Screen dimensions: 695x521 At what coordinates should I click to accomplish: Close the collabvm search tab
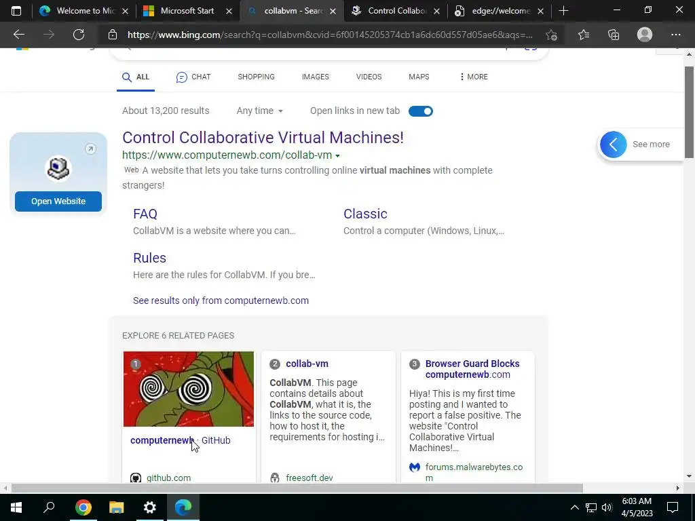pos(333,11)
